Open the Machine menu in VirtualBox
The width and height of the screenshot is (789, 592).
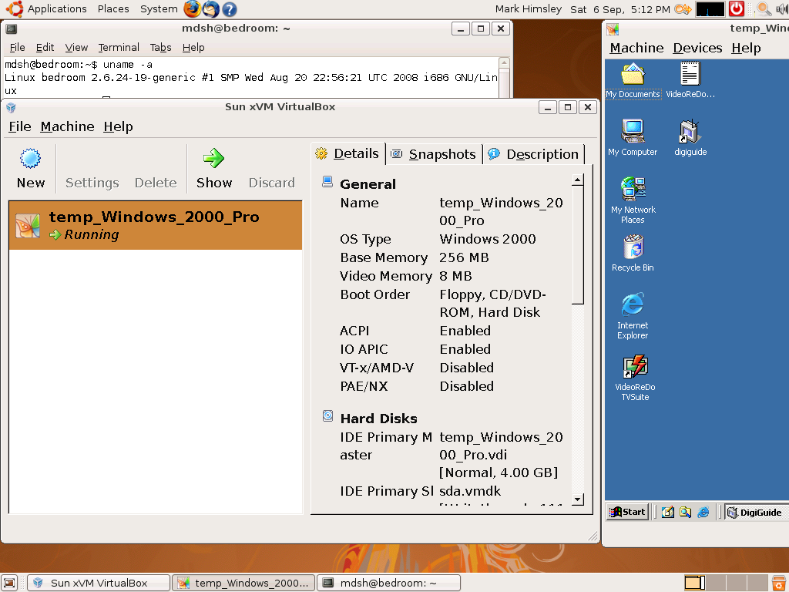[x=67, y=126]
